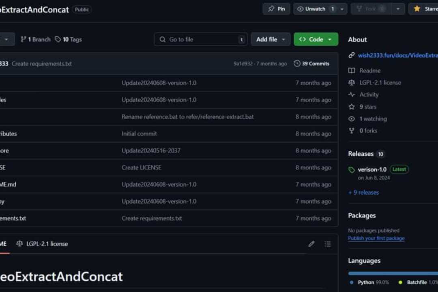Screen dimensions: 438x292
Task: Open the Releases section heading
Action: point(361,154)
